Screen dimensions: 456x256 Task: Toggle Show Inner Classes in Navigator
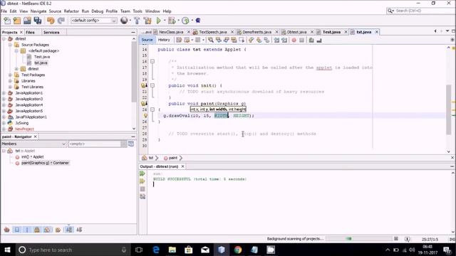47,230
